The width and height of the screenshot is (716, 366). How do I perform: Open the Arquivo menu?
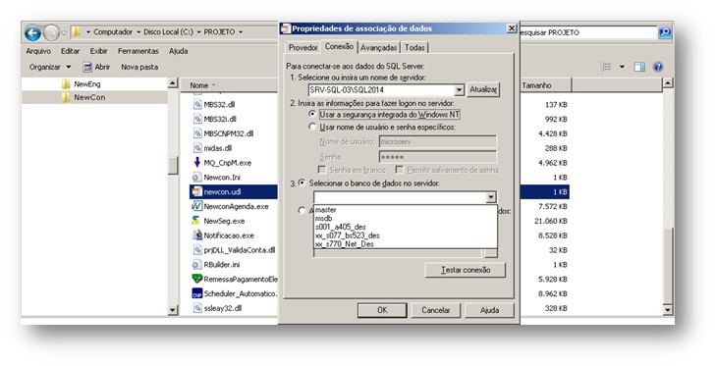coord(38,51)
